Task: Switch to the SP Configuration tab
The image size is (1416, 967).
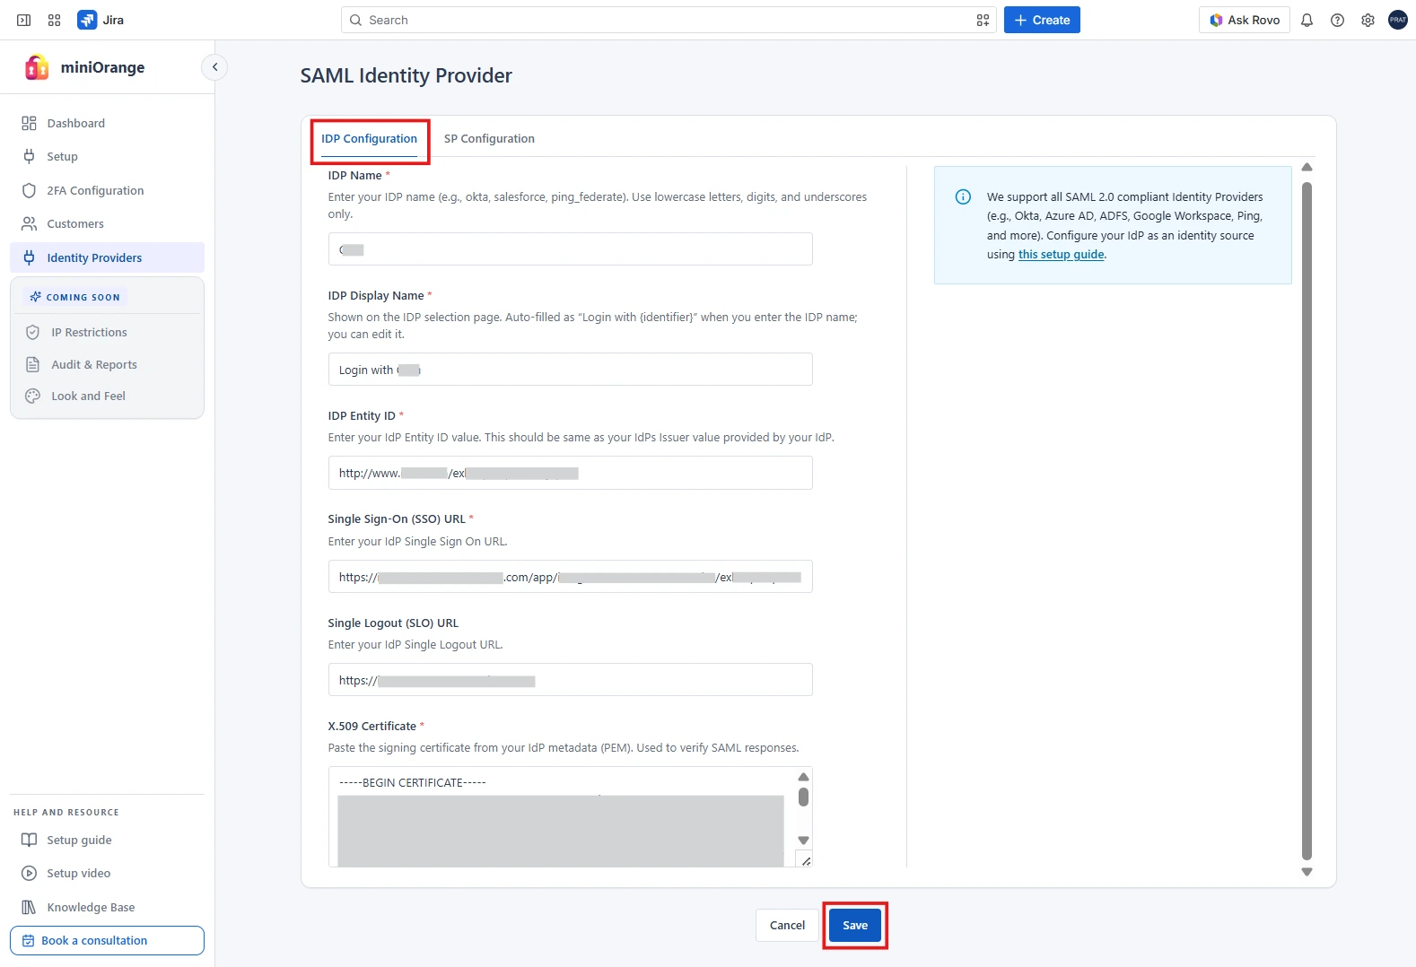Action: click(489, 139)
